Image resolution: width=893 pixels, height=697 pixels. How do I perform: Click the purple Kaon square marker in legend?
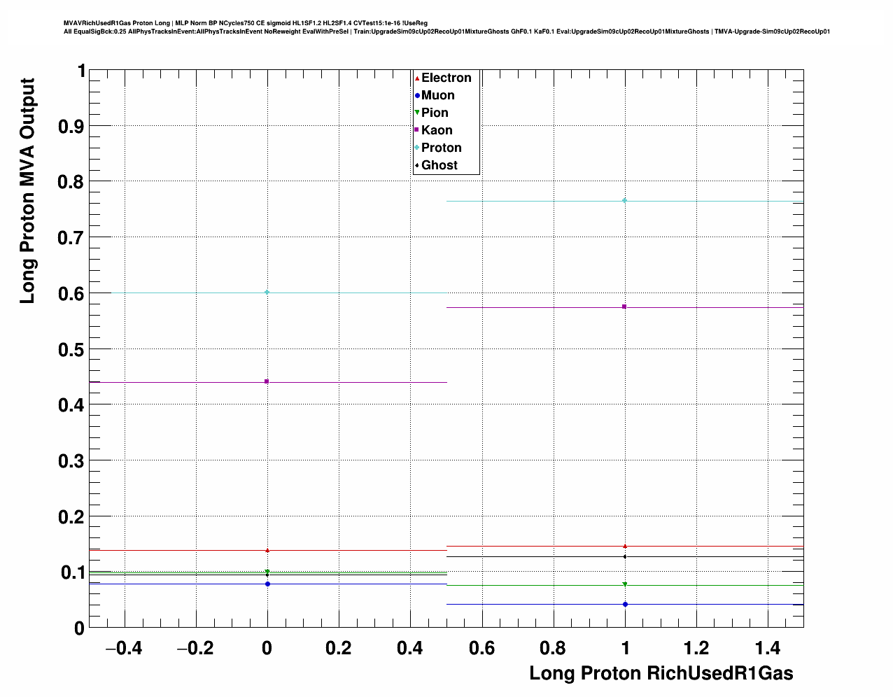(417, 130)
